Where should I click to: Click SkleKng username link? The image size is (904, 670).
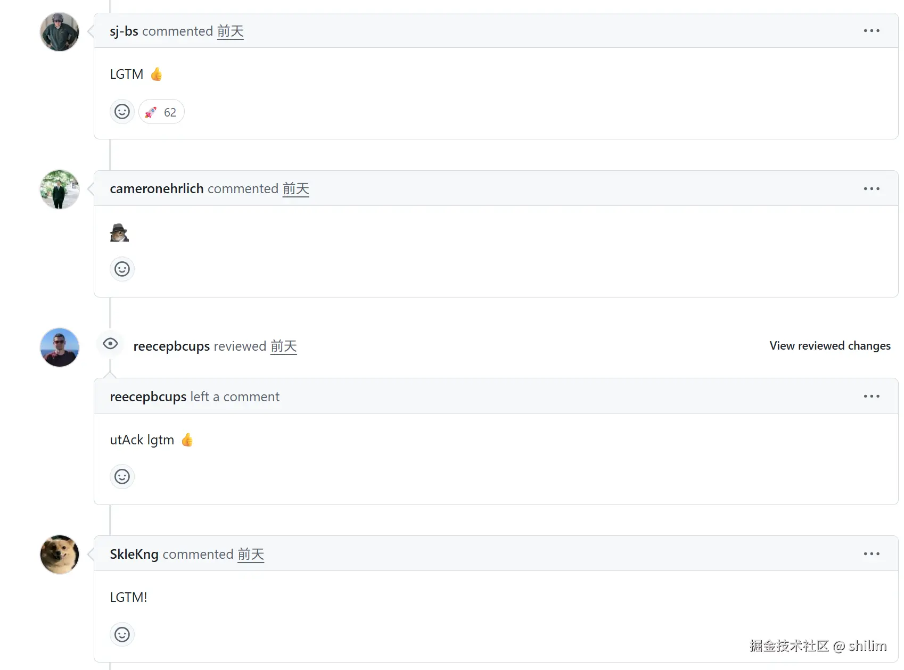(134, 555)
